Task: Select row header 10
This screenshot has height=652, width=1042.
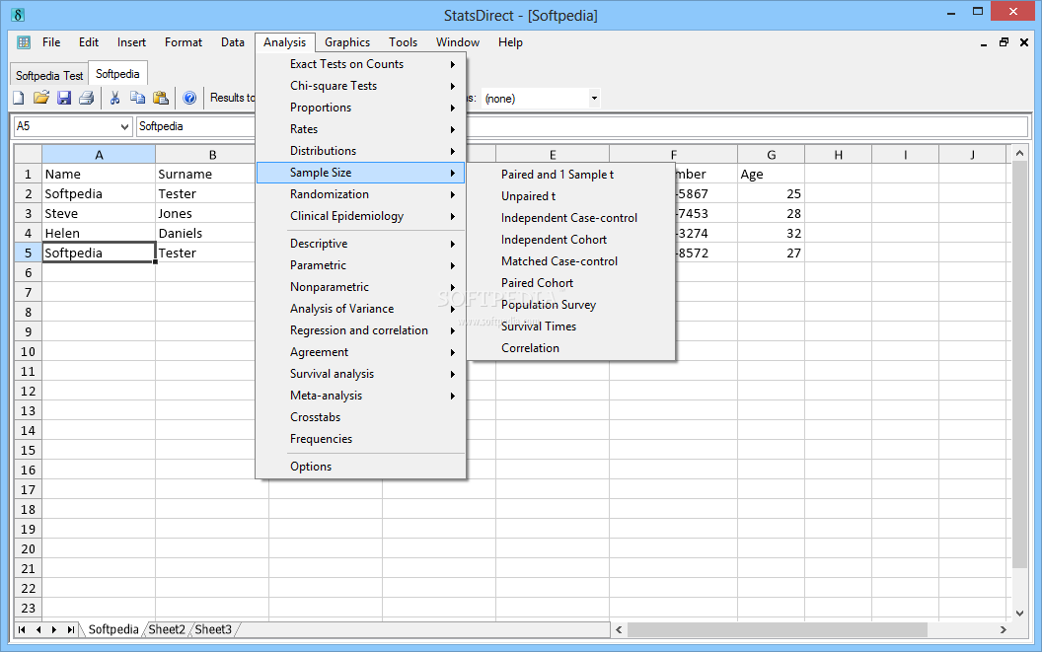Action: [x=28, y=351]
